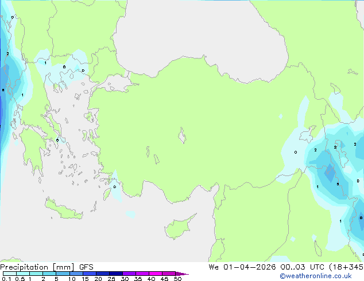Pick the 40–45 mm magenta legend swatch

tap(156, 274)
